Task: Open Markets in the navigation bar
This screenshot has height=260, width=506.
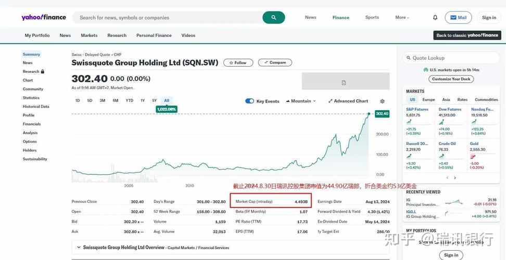Action: point(89,35)
